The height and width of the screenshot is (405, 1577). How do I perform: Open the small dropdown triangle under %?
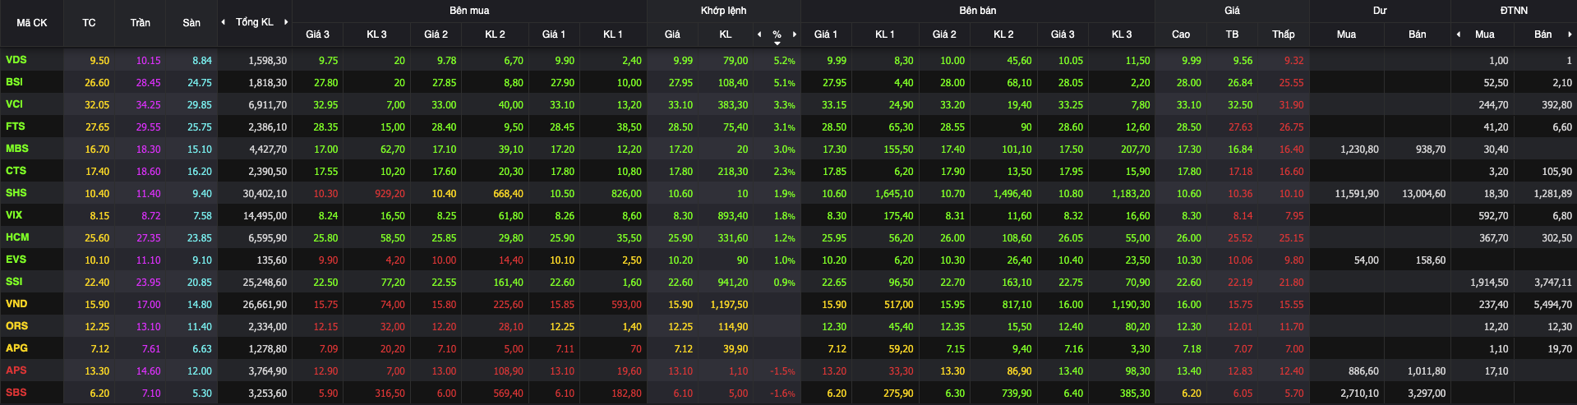pyautogui.click(x=777, y=44)
